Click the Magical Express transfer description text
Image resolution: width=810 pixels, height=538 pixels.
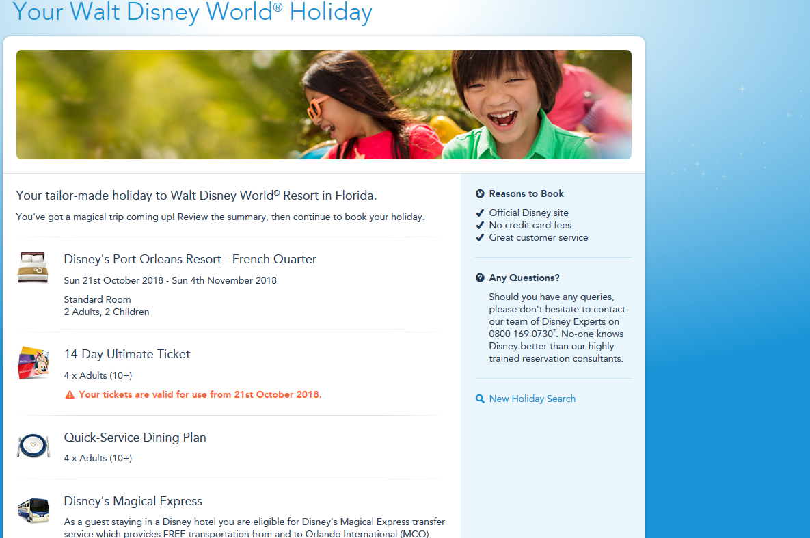pyautogui.click(x=254, y=528)
